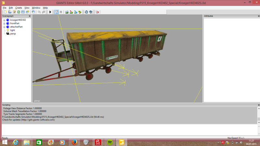Open the View menu
The width and height of the screenshot is (260, 146).
tap(27, 8)
